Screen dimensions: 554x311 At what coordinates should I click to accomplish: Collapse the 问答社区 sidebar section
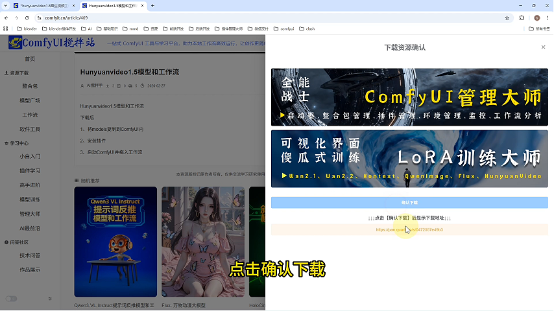(x=17, y=242)
